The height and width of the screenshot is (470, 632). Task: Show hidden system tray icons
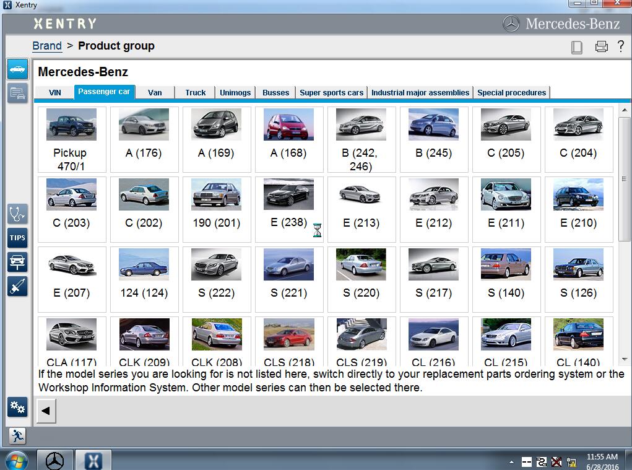(511, 462)
